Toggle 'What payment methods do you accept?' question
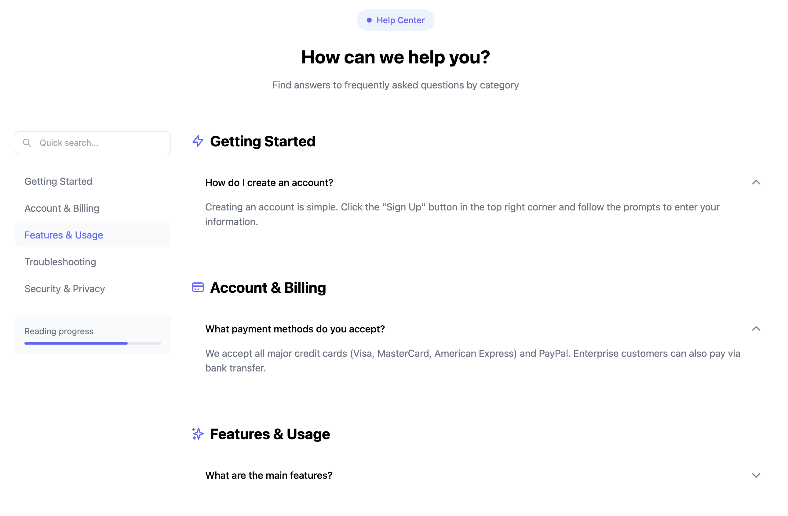 (483, 329)
